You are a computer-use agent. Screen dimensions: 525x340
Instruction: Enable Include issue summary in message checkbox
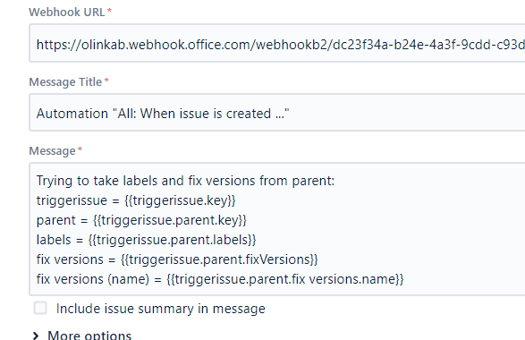click(x=40, y=308)
